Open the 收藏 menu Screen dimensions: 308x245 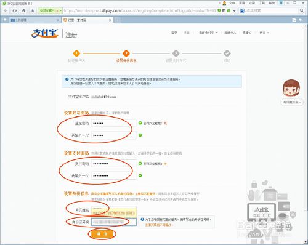tap(252, 3)
